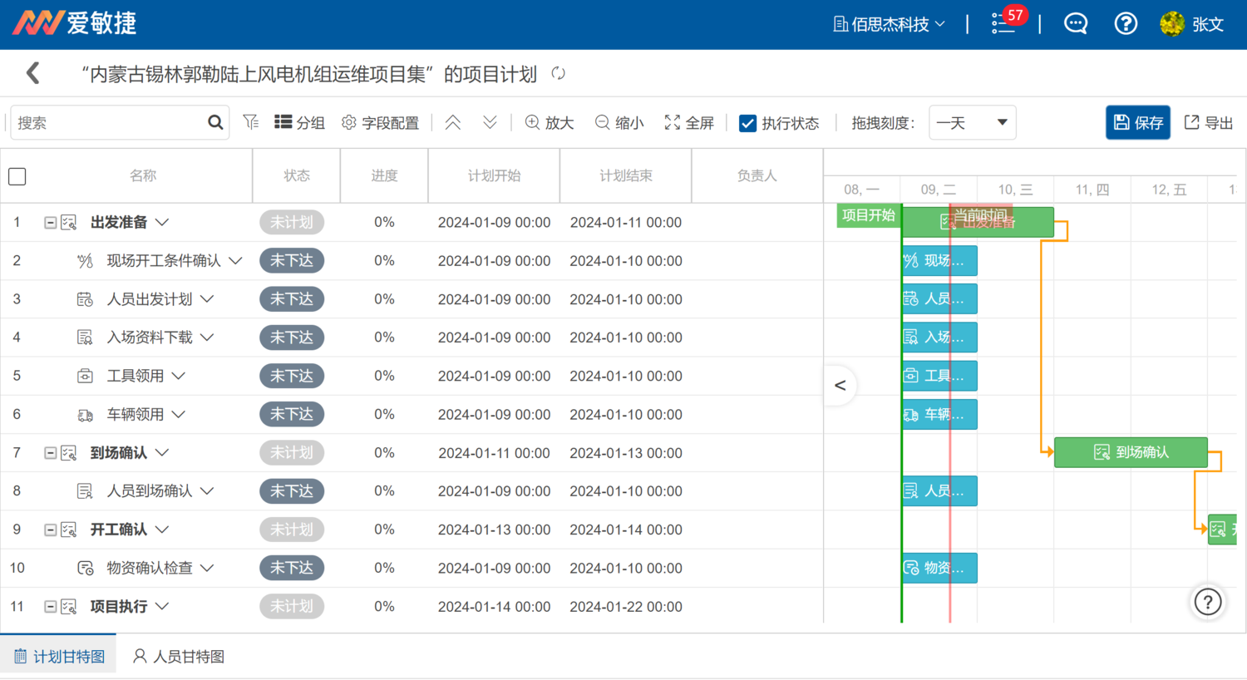Toggle the select-all checkbox in header
Image resolution: width=1247 pixels, height=680 pixels.
(x=17, y=176)
